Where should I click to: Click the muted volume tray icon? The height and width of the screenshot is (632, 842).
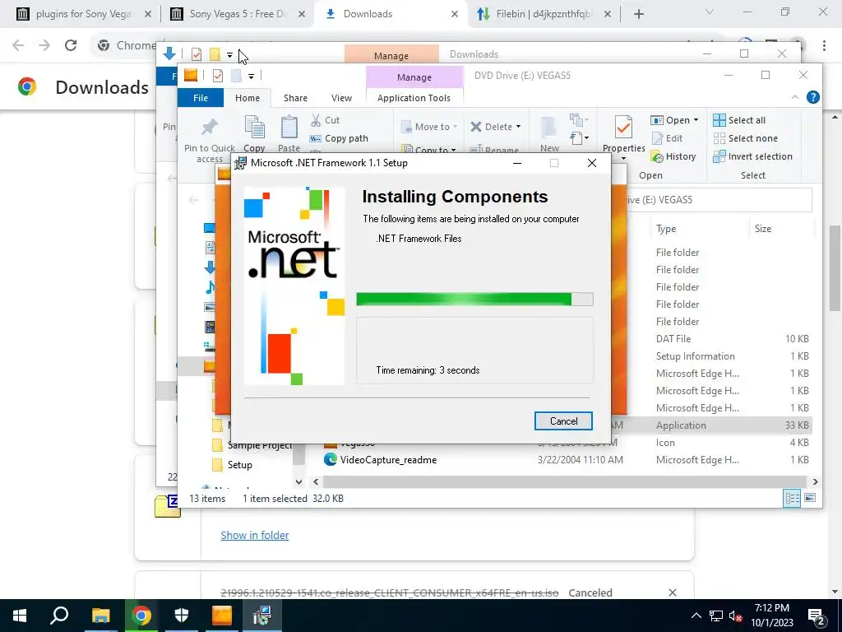pos(735,616)
